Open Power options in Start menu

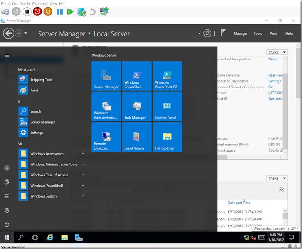(x=7, y=224)
